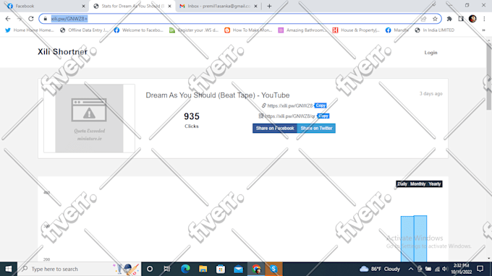Open the In India LIMITED bookmark
This screenshot has width=492, height=276.
click(x=435, y=30)
